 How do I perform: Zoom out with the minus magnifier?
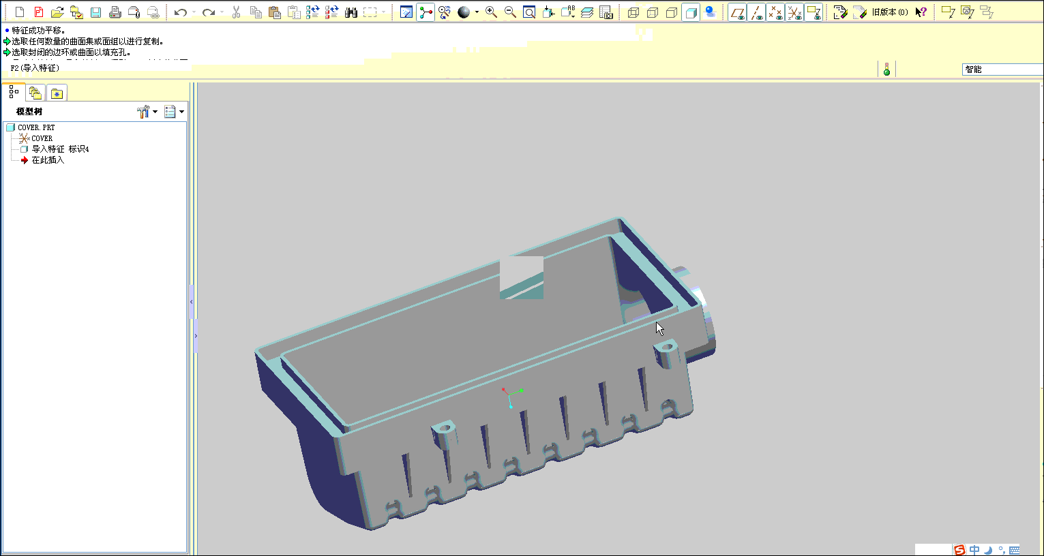[x=510, y=12]
